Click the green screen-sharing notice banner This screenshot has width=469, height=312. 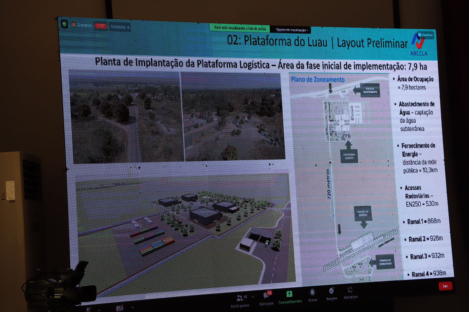tap(240, 28)
